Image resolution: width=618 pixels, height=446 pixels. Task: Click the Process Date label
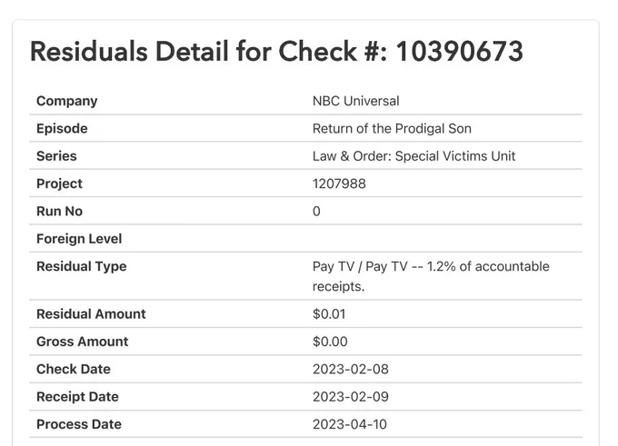click(79, 424)
